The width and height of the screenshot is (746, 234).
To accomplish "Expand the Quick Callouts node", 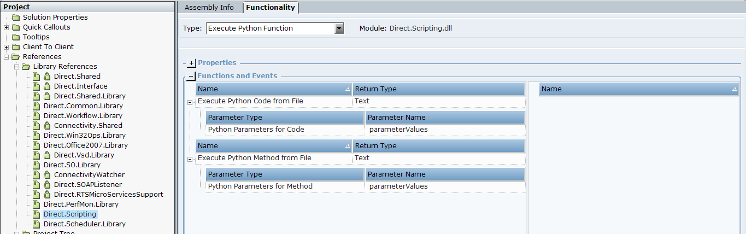I will 6,27.
